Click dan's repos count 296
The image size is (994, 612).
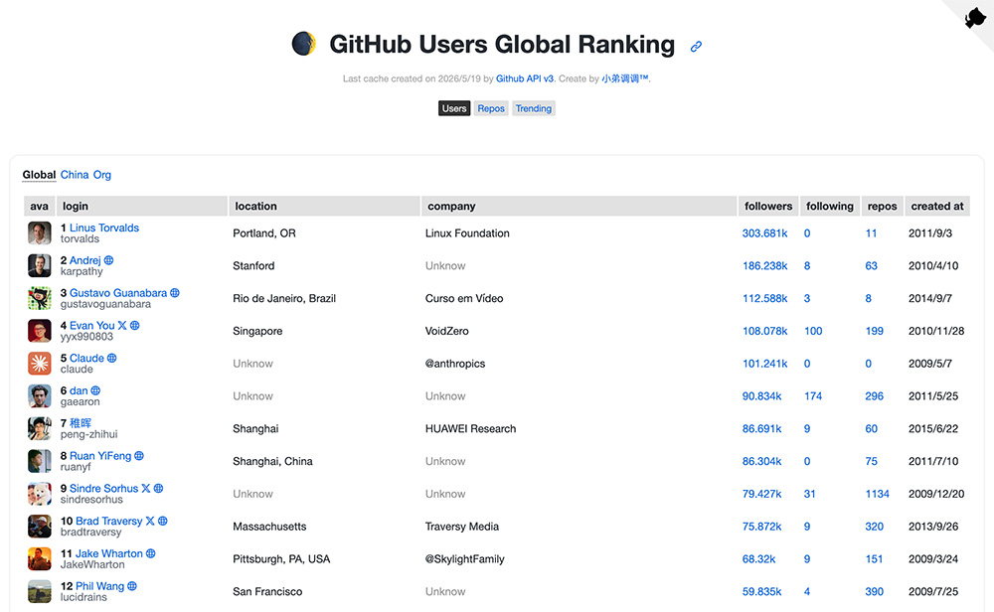[x=874, y=396]
